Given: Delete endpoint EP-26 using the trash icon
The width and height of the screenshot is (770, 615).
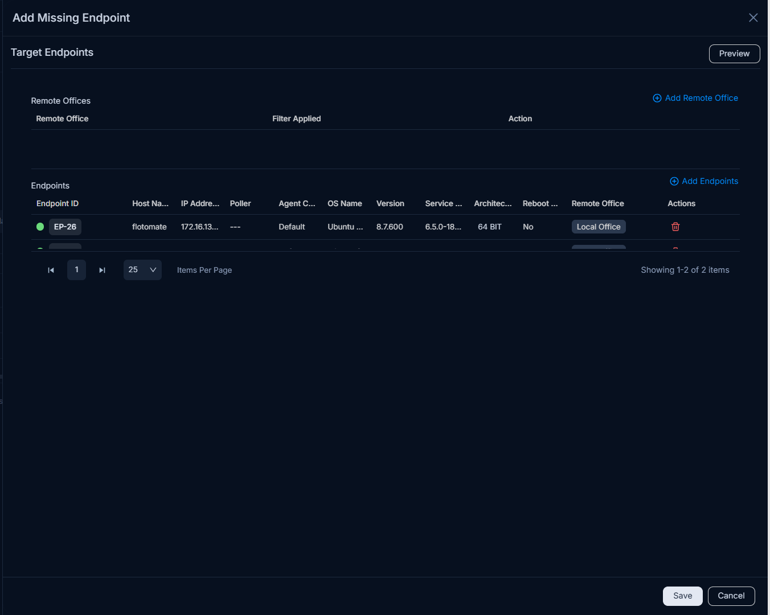Looking at the screenshot, I should (675, 227).
